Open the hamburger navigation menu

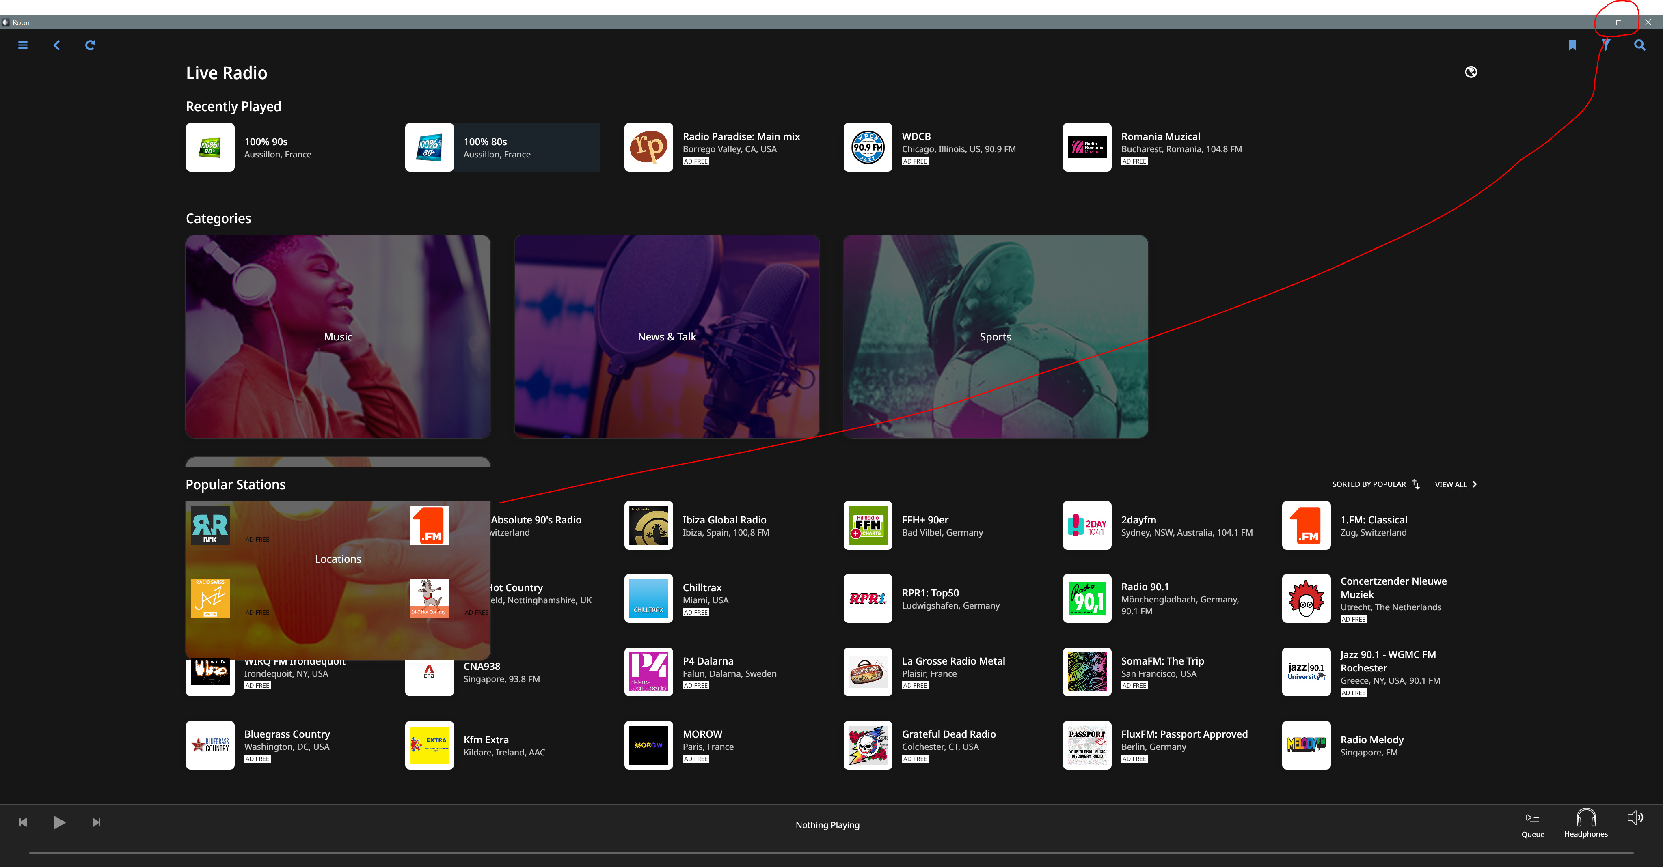23,45
